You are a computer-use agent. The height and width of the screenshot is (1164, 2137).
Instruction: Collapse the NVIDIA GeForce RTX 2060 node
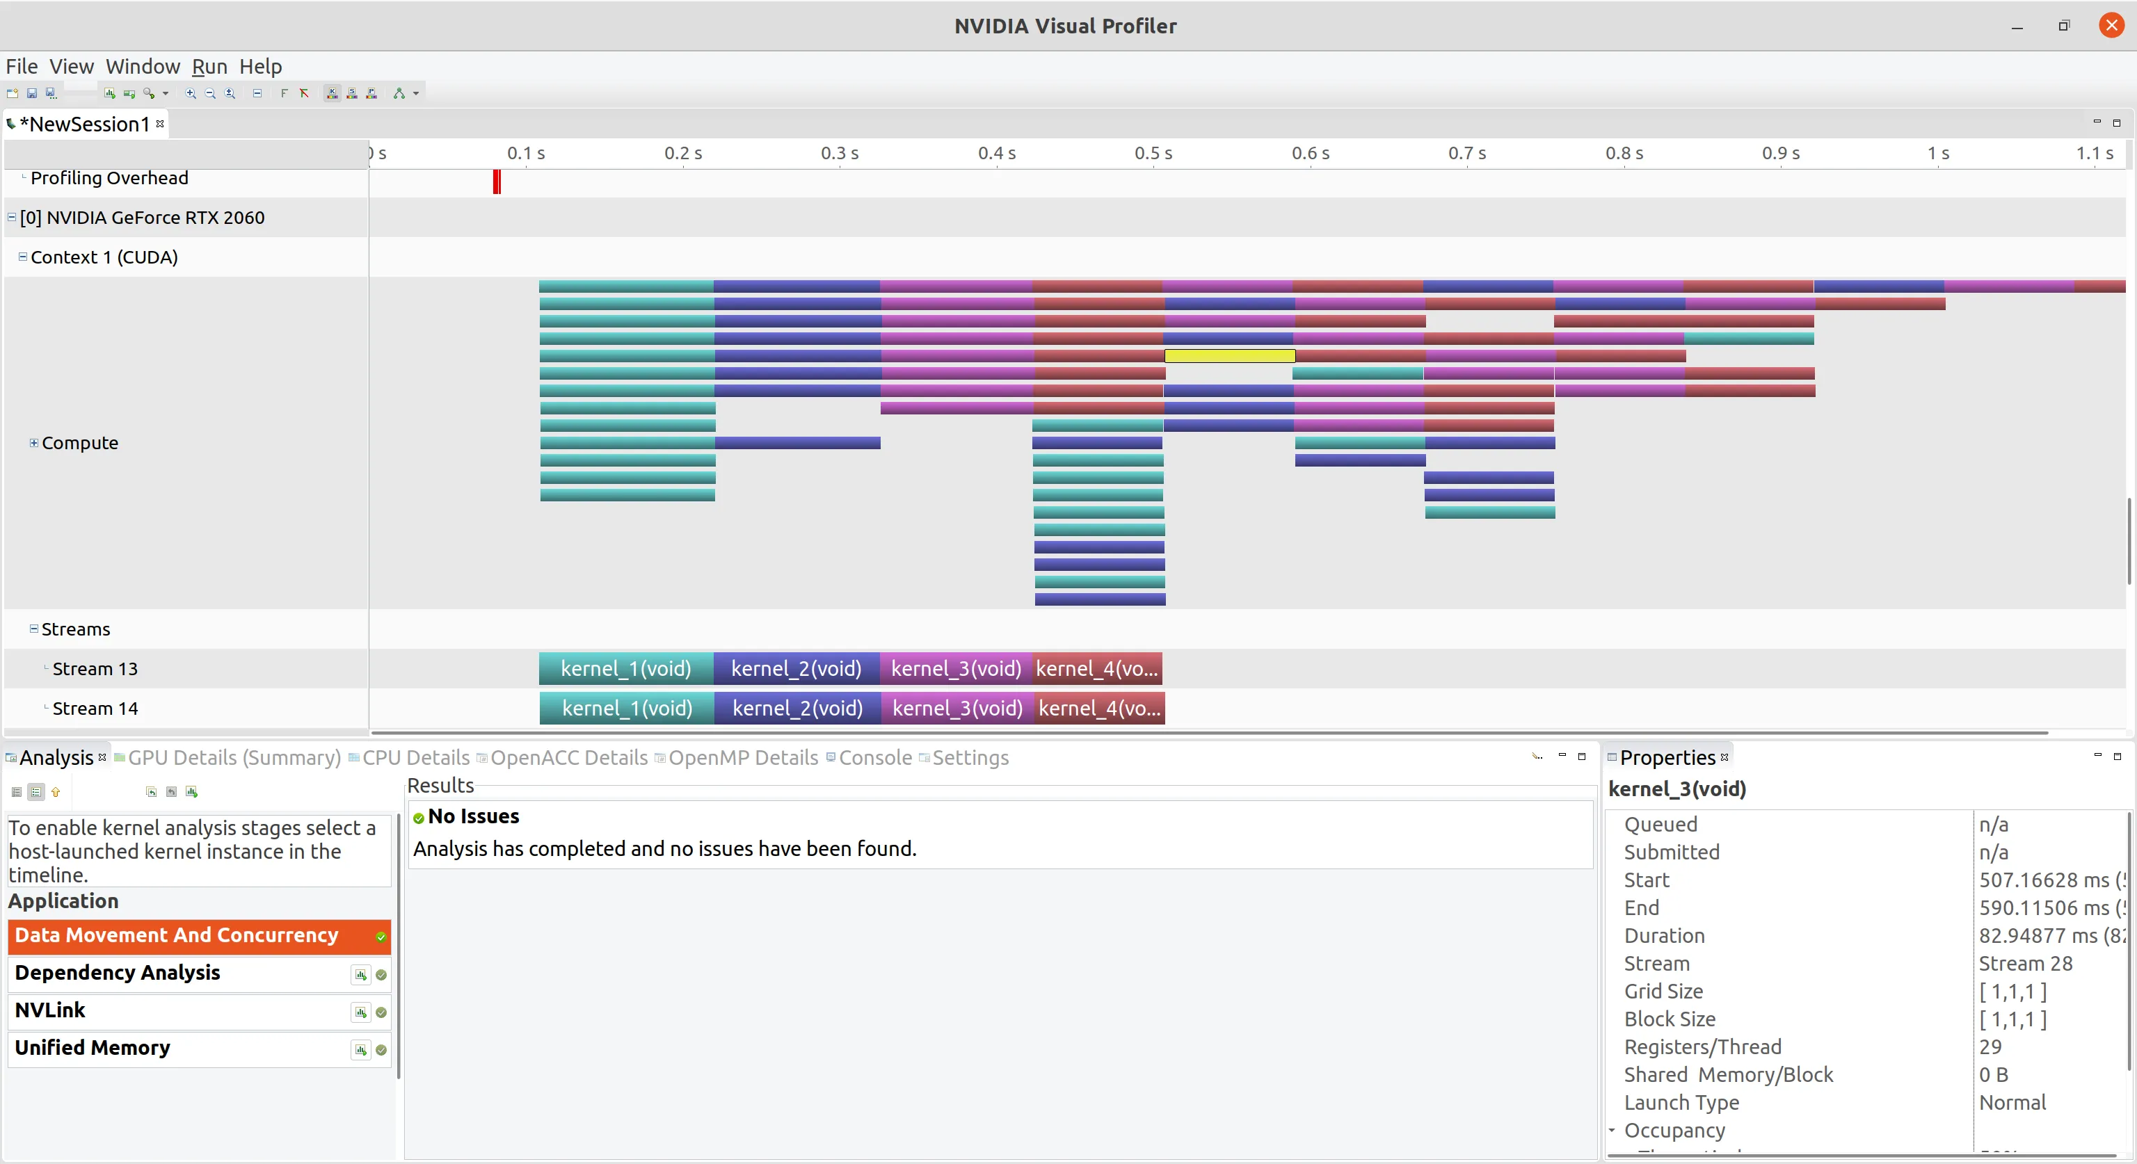click(12, 217)
